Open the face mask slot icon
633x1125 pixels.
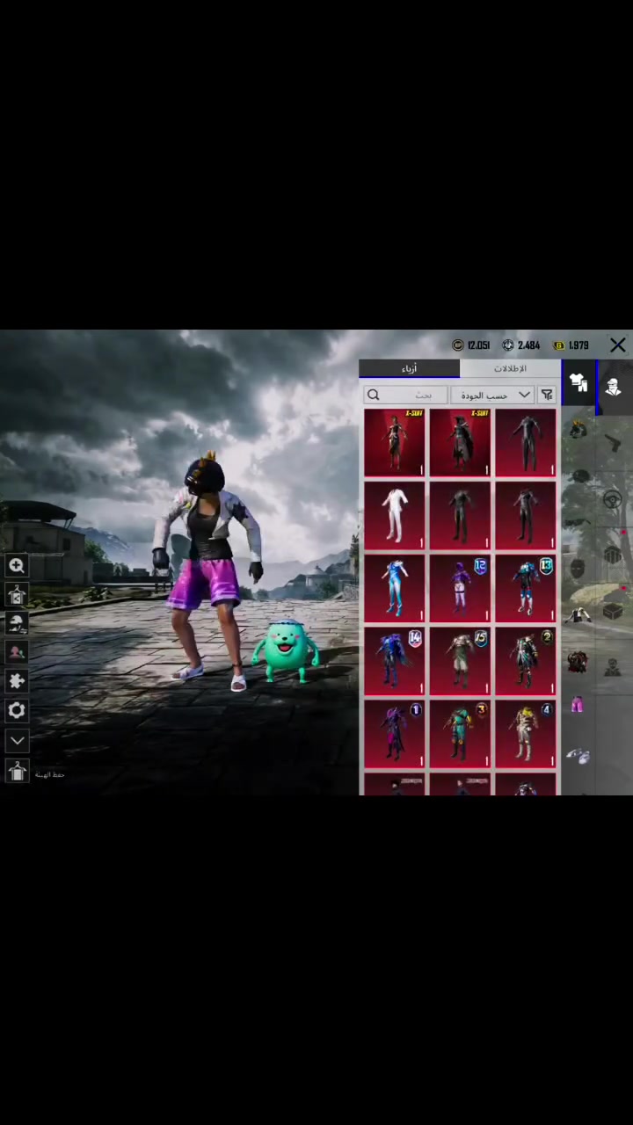tap(578, 569)
